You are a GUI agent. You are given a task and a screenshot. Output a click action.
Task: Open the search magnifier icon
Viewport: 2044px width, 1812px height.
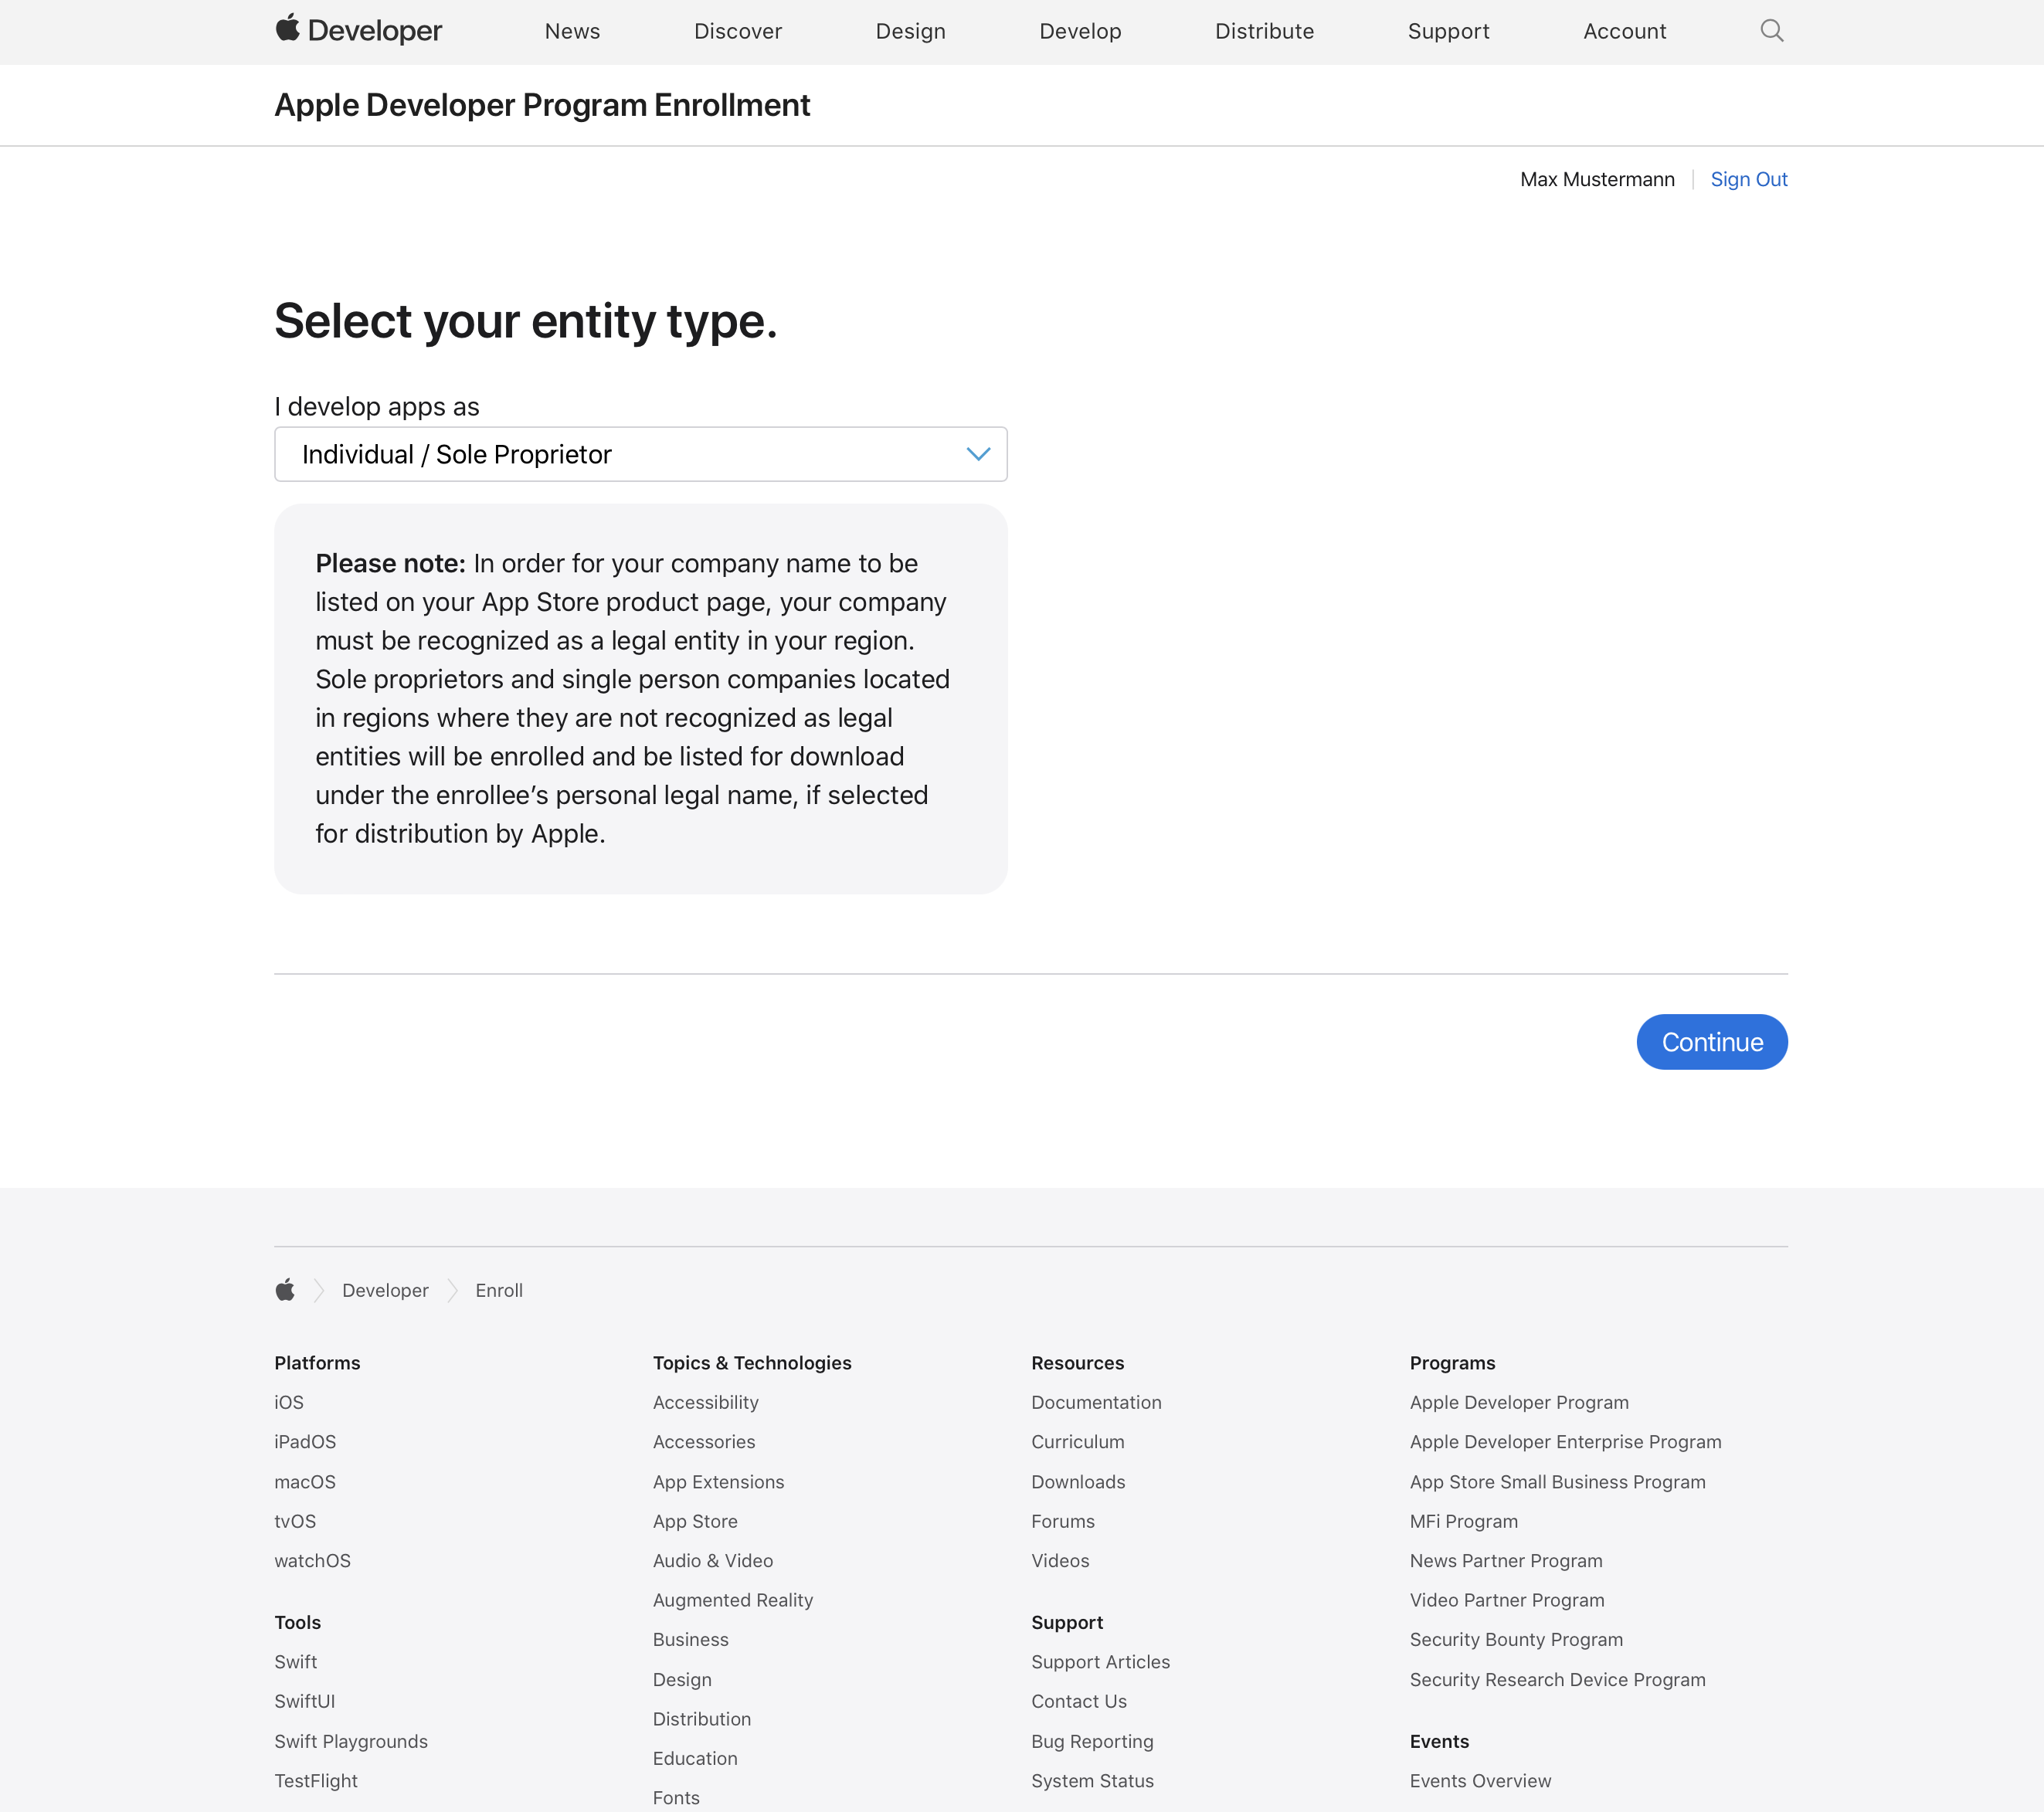1771,31
